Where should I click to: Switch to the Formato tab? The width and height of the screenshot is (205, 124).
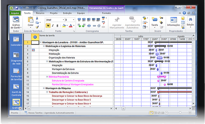[106, 13]
